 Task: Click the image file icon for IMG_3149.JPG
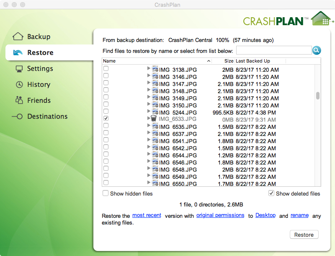[x=155, y=97]
